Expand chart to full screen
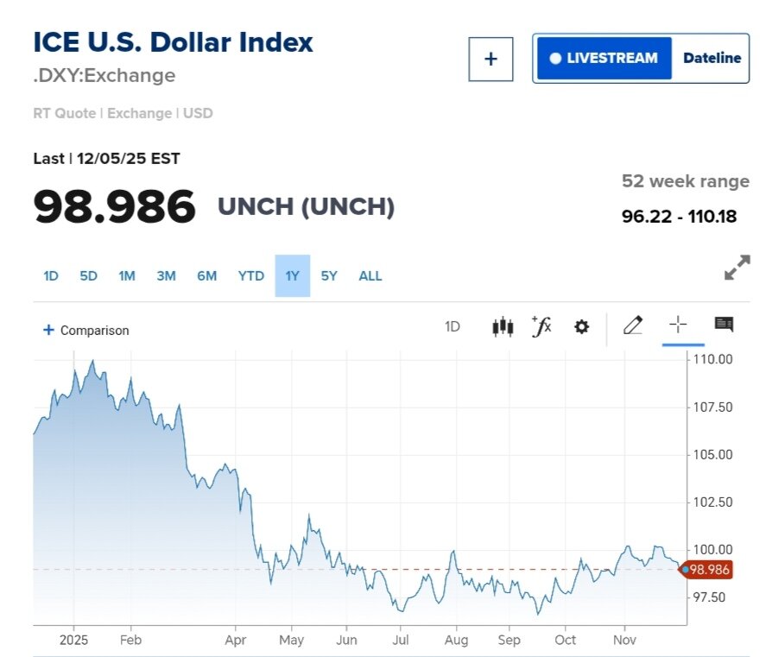This screenshot has width=772, height=657. pyautogui.click(x=737, y=268)
